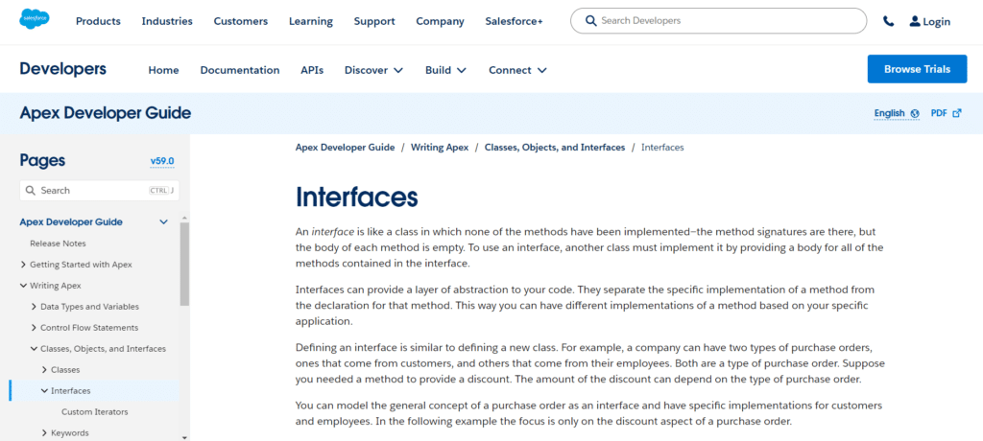Click the sidebar vertical scrollbar

tap(184, 264)
